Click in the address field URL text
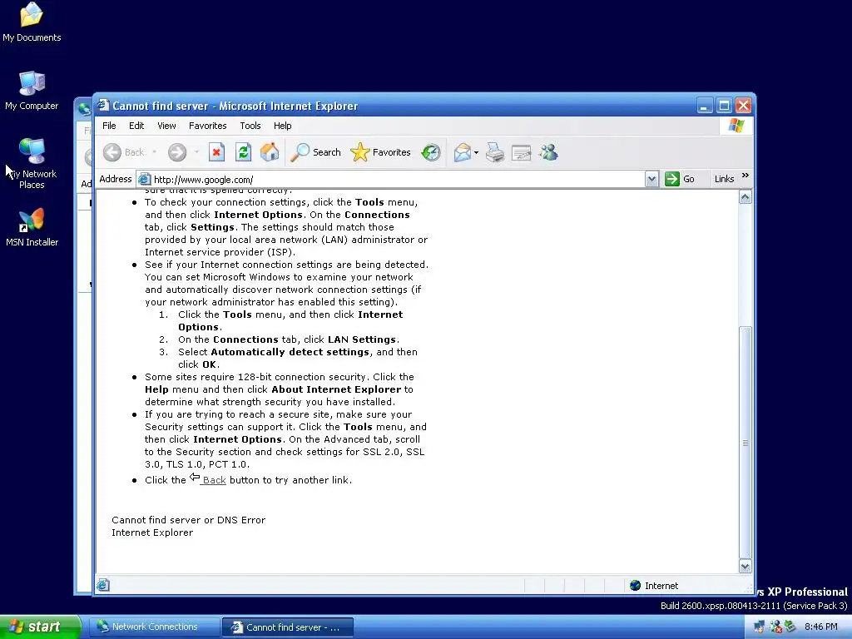This screenshot has width=852, height=639. 203,180
